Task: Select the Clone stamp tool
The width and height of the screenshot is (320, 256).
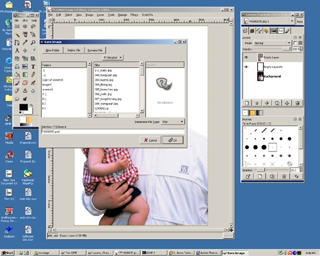Action: [x=25, y=91]
